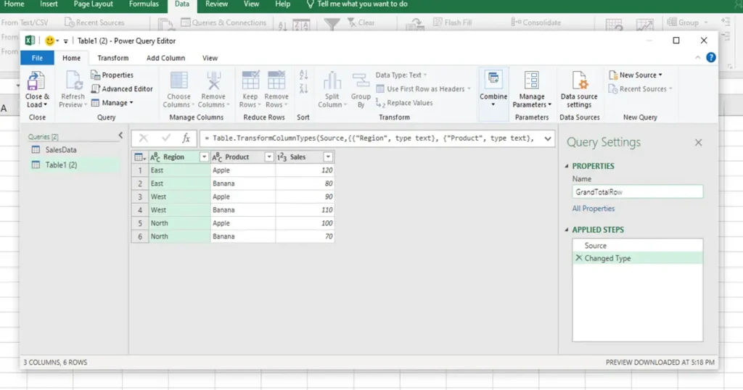Open the Advanced Editor
The width and height of the screenshot is (743, 390).
click(122, 88)
